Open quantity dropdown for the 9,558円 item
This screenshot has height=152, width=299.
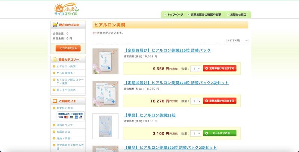[195, 69]
